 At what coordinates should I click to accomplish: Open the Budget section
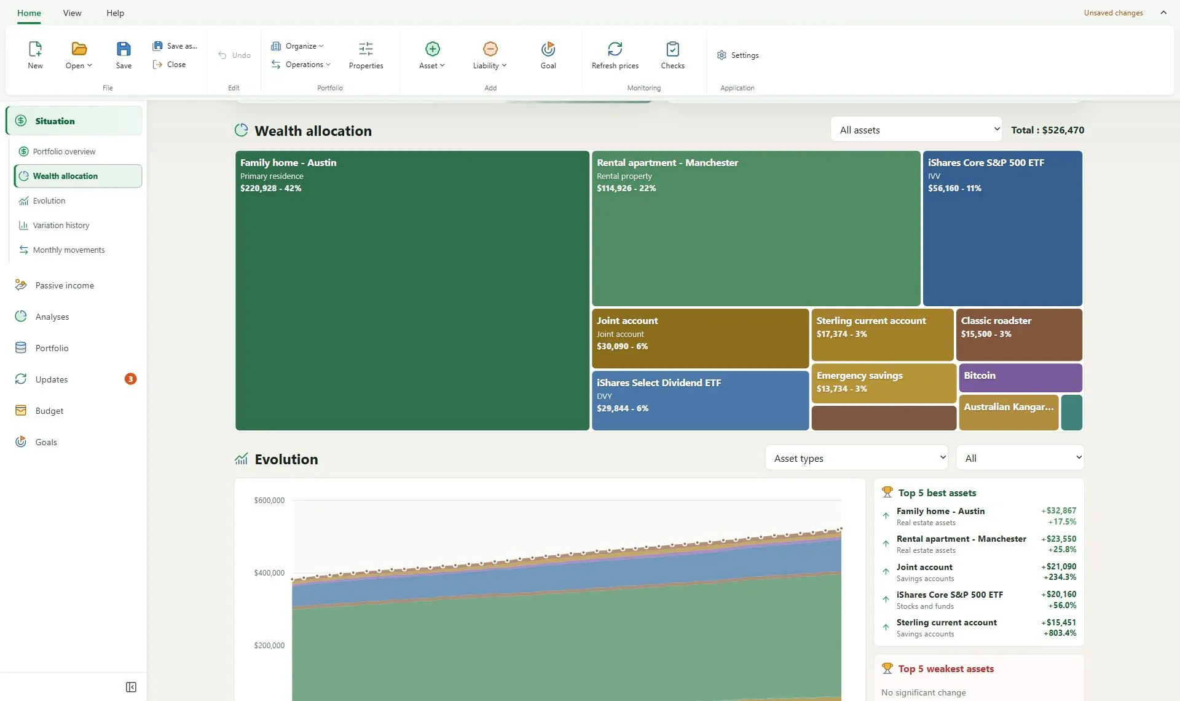(x=75, y=411)
